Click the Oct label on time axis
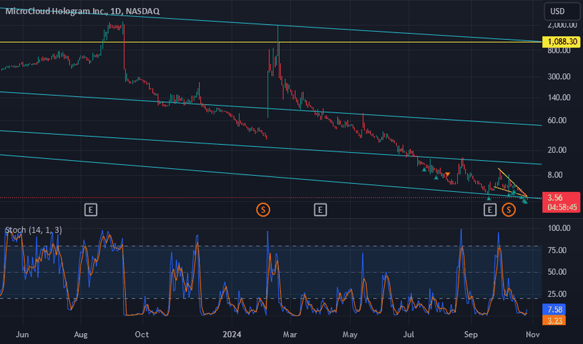 (141, 335)
